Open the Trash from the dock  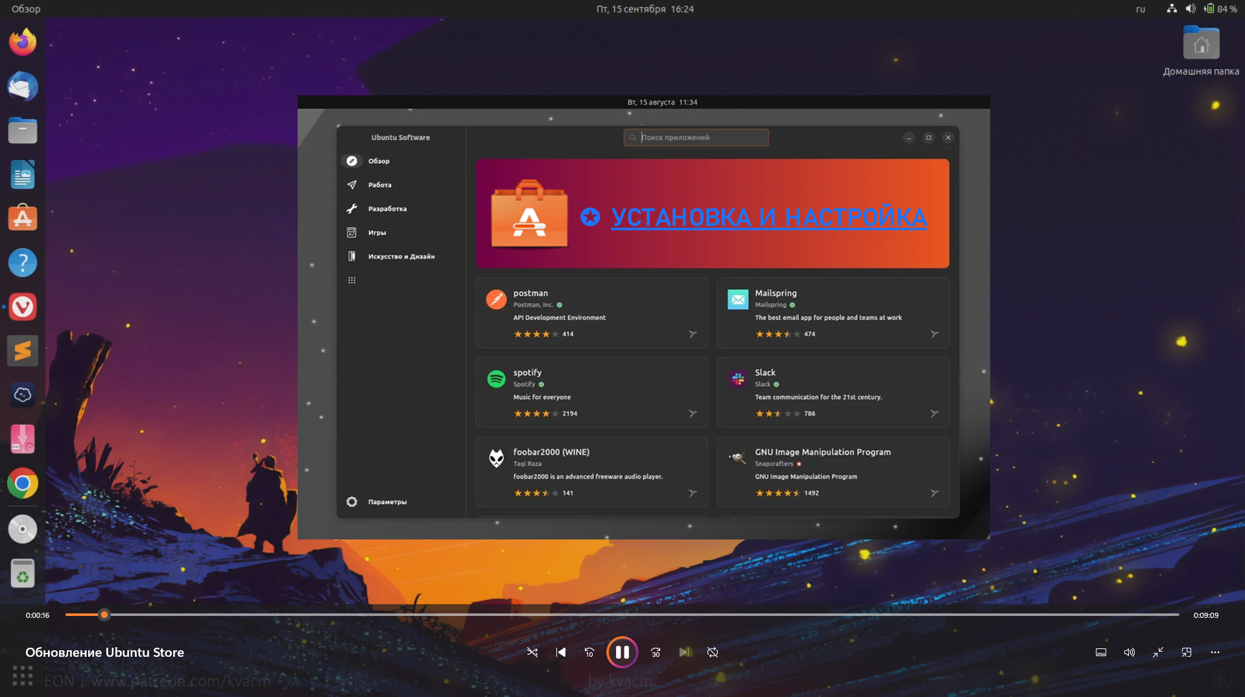(x=23, y=573)
